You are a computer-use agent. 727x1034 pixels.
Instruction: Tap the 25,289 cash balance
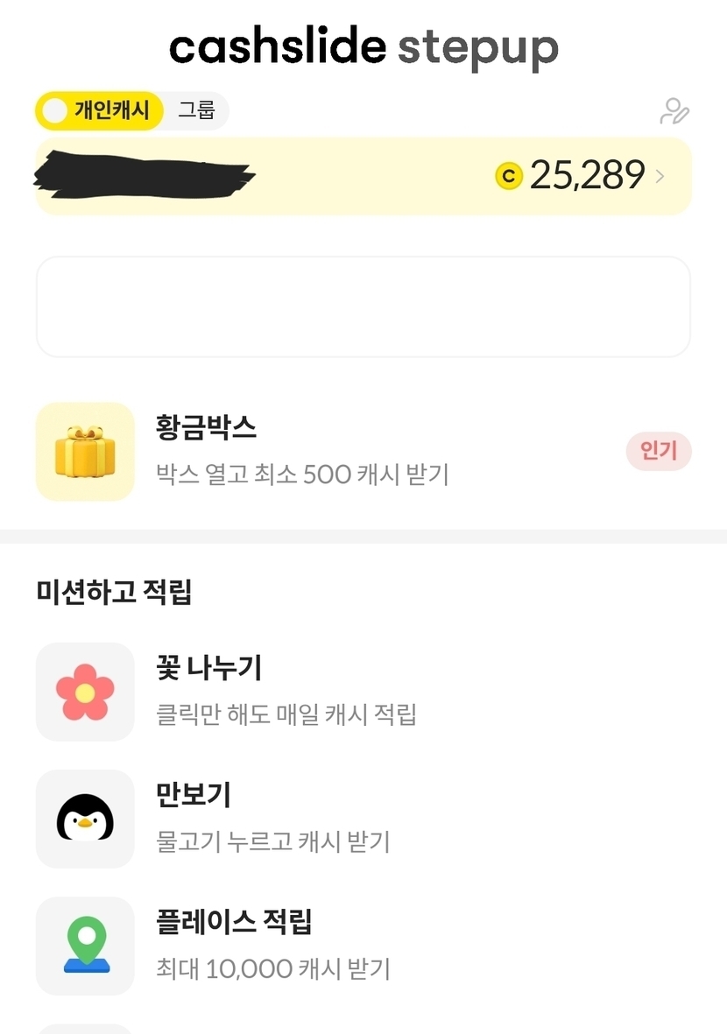587,176
